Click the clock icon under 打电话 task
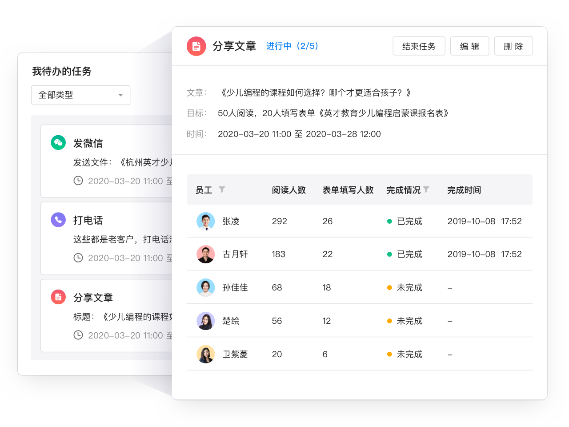This screenshot has width=569, height=427. 78,258
